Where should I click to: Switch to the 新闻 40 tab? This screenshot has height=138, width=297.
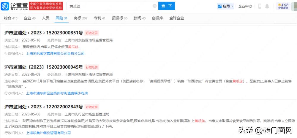point(140,18)
